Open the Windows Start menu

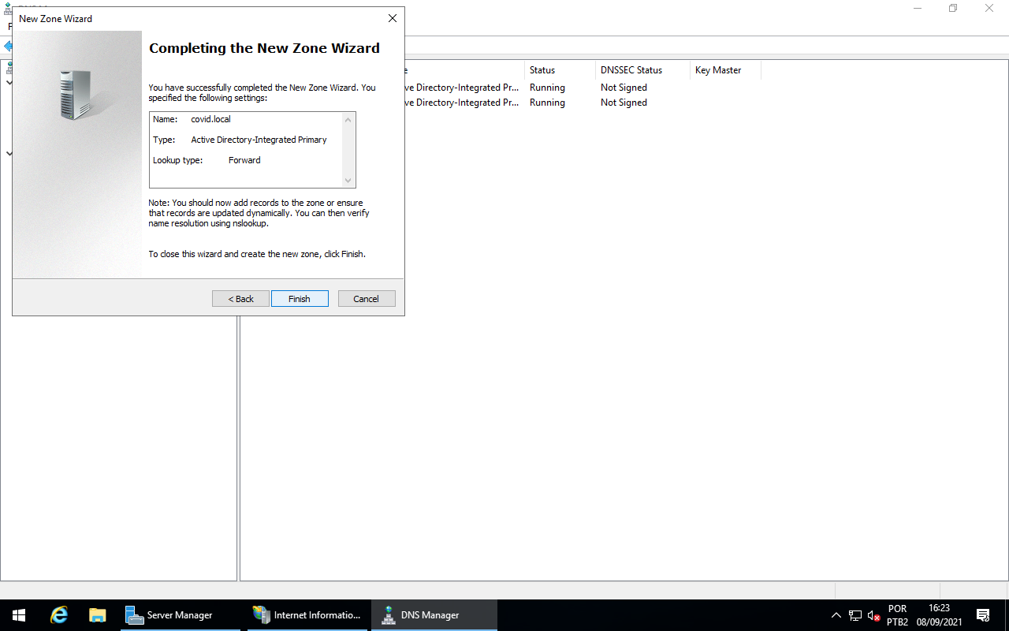click(19, 615)
